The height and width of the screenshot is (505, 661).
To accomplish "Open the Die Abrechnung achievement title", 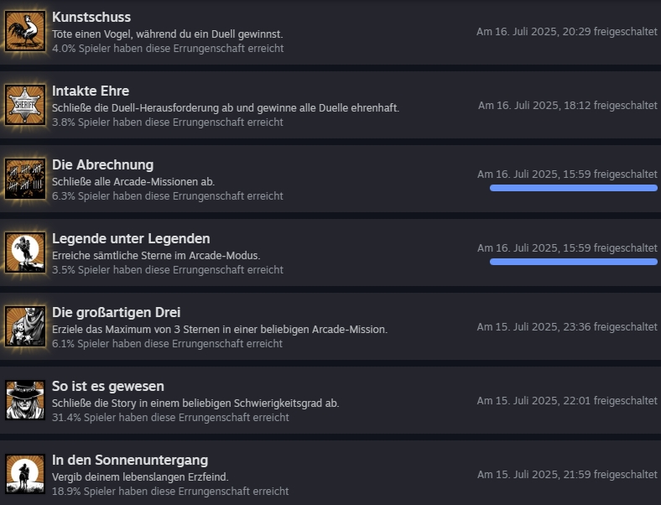I will click(103, 164).
